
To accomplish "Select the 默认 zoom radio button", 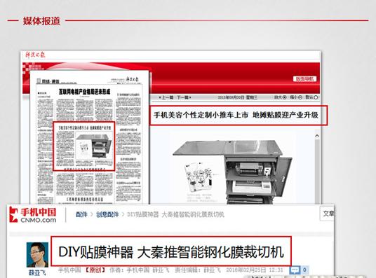I will tap(316, 97).
